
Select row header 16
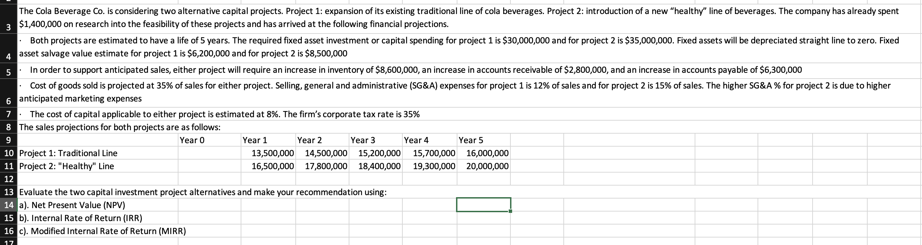tap(8, 231)
